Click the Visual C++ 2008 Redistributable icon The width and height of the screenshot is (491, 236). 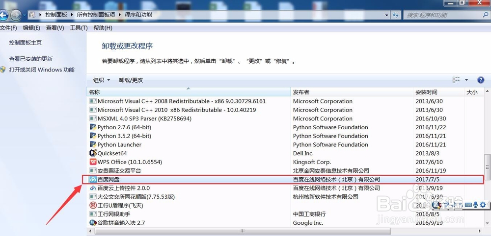click(93, 101)
